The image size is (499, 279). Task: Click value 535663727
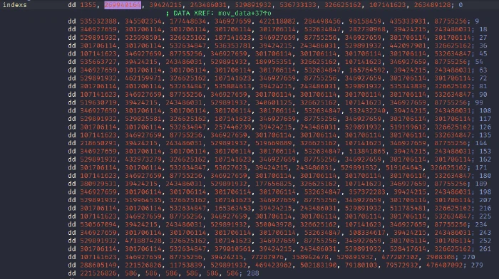[98, 62]
